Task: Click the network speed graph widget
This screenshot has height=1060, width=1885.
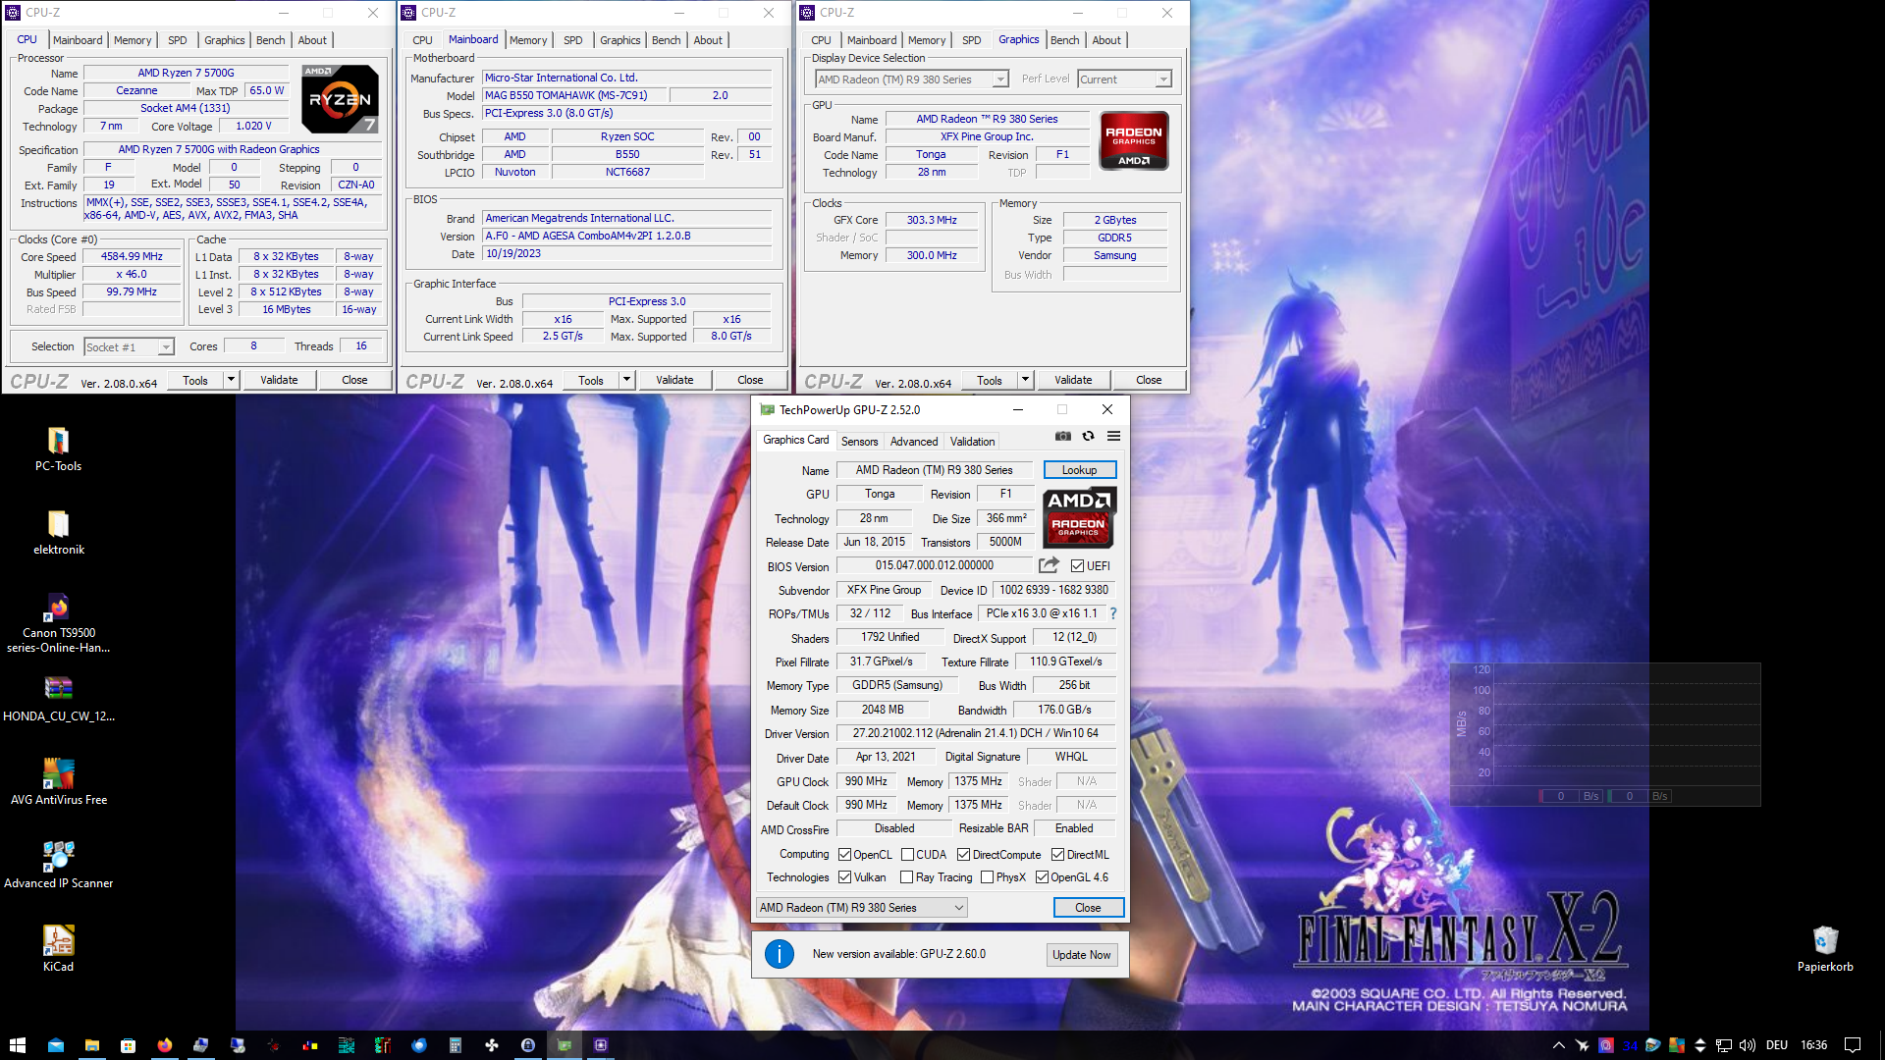Action: pos(1605,734)
